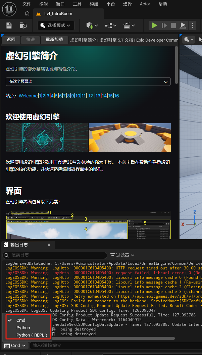Image resolution: width=202 pixels, height=355 pixels.
Task: Click the skip frame playback button
Action: click(164, 26)
